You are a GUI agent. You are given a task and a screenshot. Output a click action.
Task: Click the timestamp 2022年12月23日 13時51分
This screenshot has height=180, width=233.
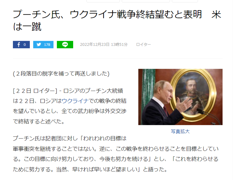pos(104,45)
